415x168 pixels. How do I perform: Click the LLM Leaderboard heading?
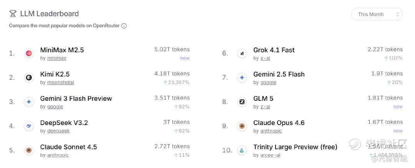[x=49, y=14]
